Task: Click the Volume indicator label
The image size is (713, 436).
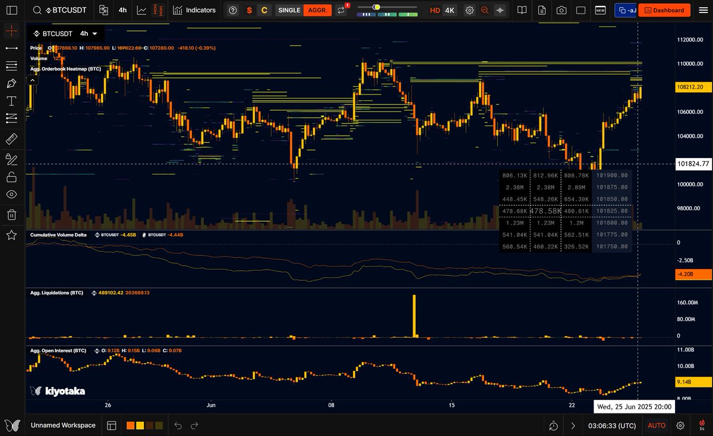Action: 39,58
